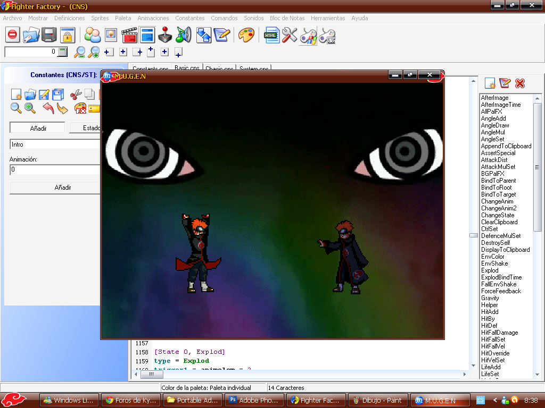The height and width of the screenshot is (408, 545).
Task: Click the Estado button
Action: [x=85, y=128]
